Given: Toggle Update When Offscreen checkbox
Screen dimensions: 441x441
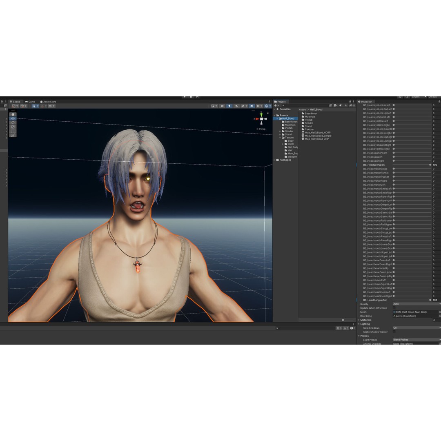Looking at the screenshot, I should (x=394, y=308).
